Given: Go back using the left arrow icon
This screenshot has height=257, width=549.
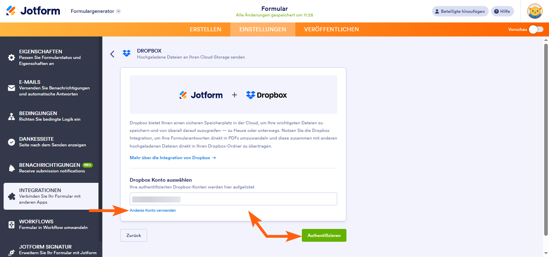Looking at the screenshot, I should (112, 53).
